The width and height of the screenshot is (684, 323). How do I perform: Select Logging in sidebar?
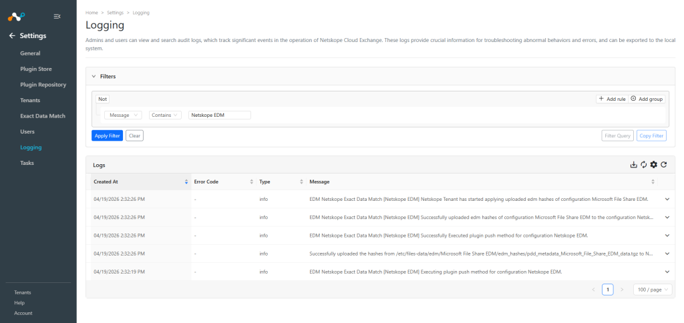pyautogui.click(x=31, y=147)
